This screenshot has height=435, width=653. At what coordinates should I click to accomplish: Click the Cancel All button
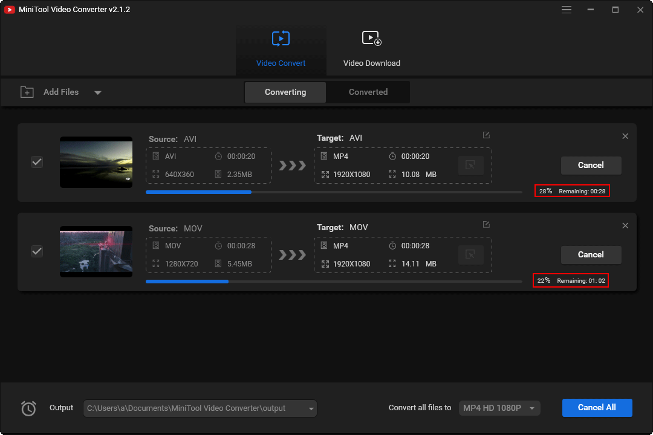point(597,408)
